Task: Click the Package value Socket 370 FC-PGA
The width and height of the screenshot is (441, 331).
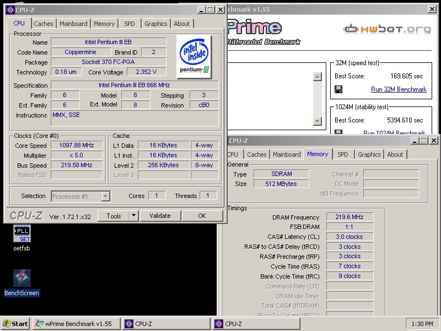Action: click(x=108, y=62)
